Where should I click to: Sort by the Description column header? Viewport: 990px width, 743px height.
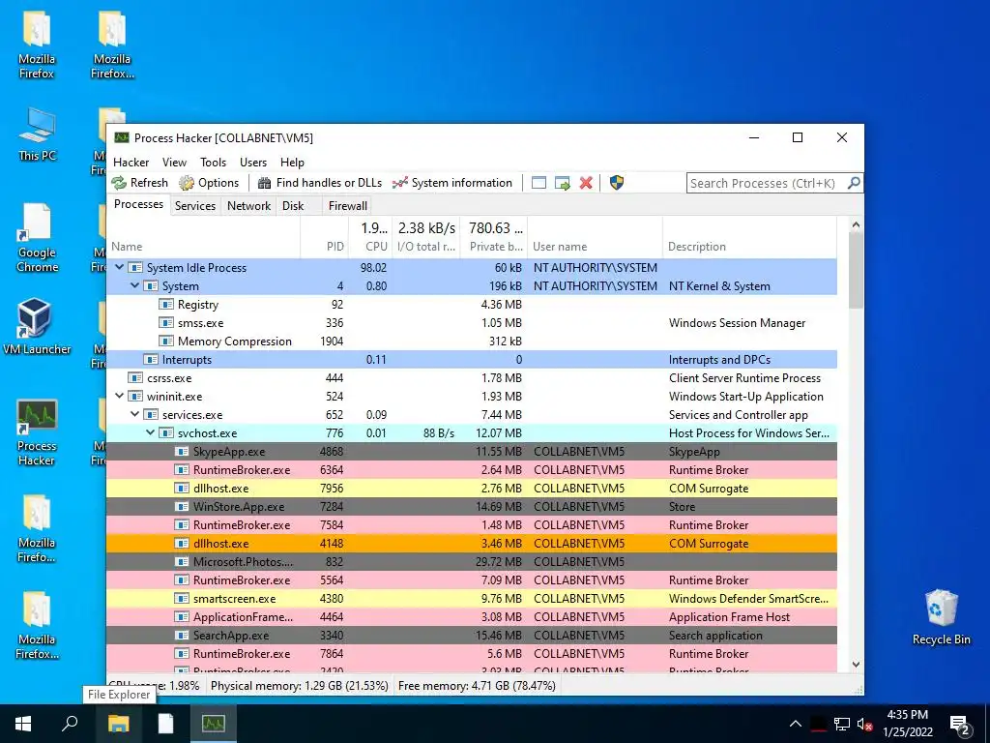click(749, 238)
